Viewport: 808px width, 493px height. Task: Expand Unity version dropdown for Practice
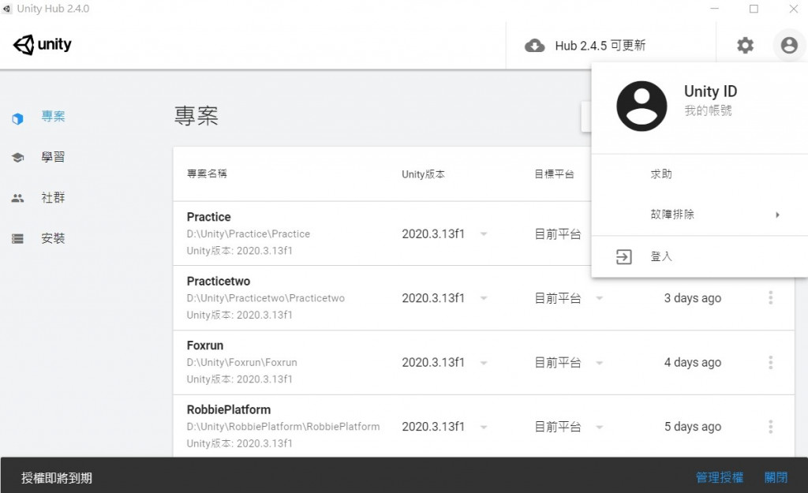tap(484, 233)
